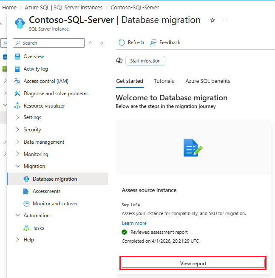275x278 pixels.
Task: Expand the Monitoring section
Action: (36, 154)
